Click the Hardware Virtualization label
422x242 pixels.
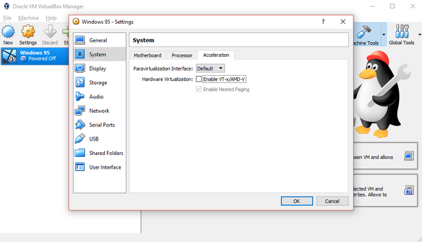tap(167, 79)
